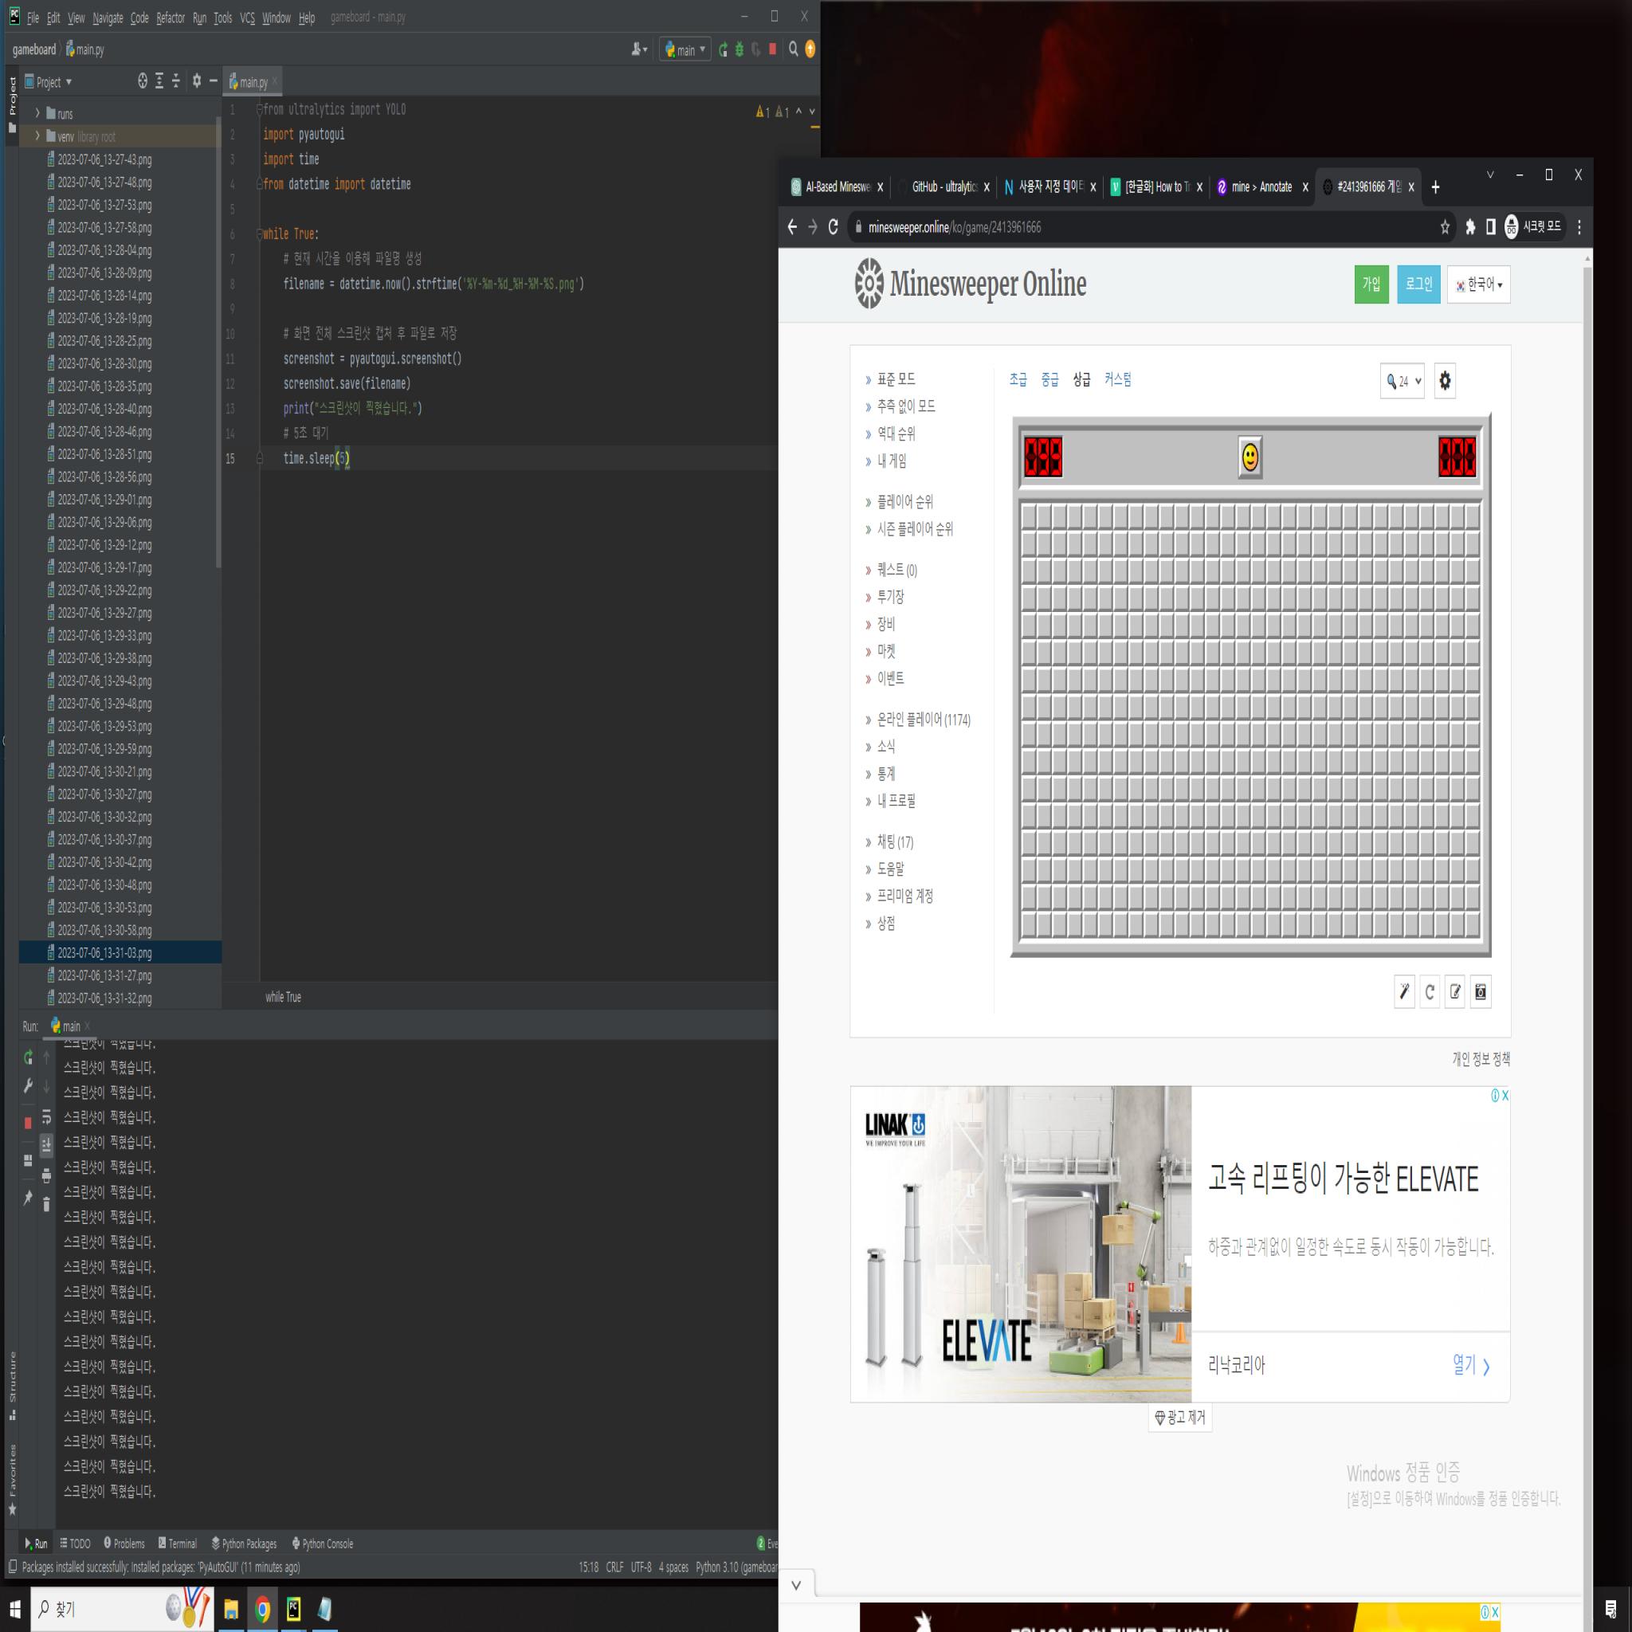Image resolution: width=1632 pixels, height=1632 pixels.
Task: Pin the Run tab
Action: [x=28, y=1197]
